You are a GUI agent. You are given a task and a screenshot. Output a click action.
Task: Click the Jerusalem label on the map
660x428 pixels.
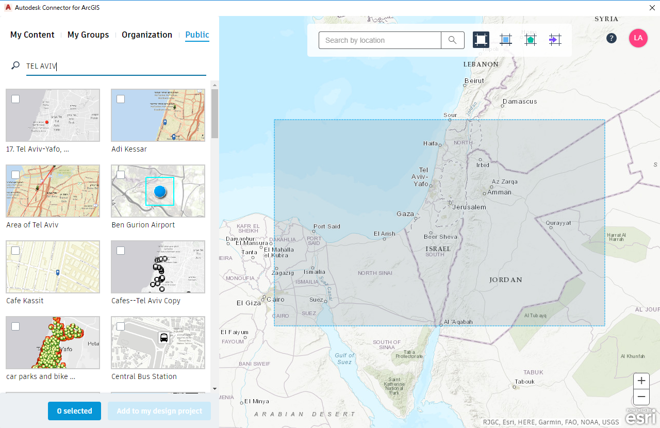point(469,207)
